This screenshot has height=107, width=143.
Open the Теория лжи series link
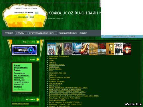(54, 79)
